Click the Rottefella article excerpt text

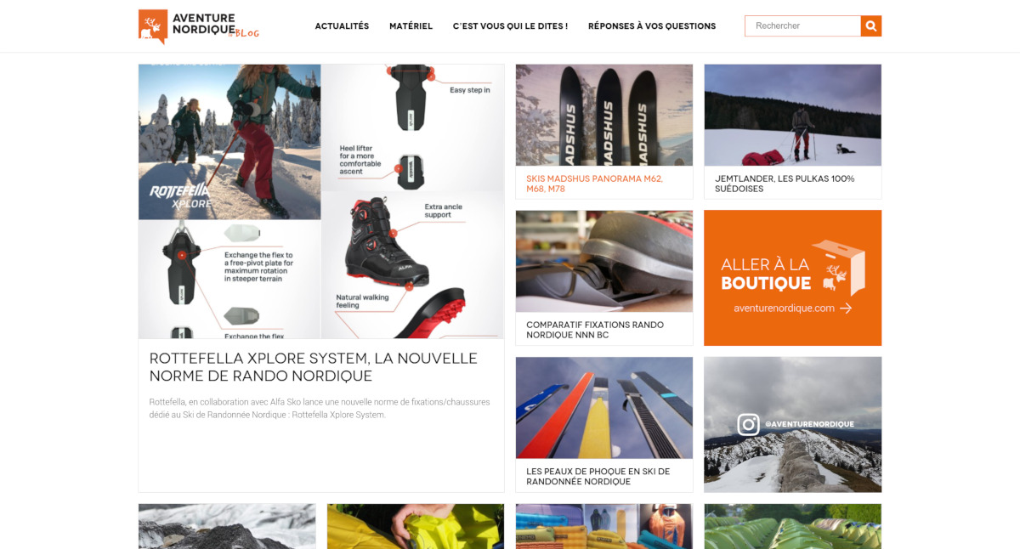tap(320, 408)
